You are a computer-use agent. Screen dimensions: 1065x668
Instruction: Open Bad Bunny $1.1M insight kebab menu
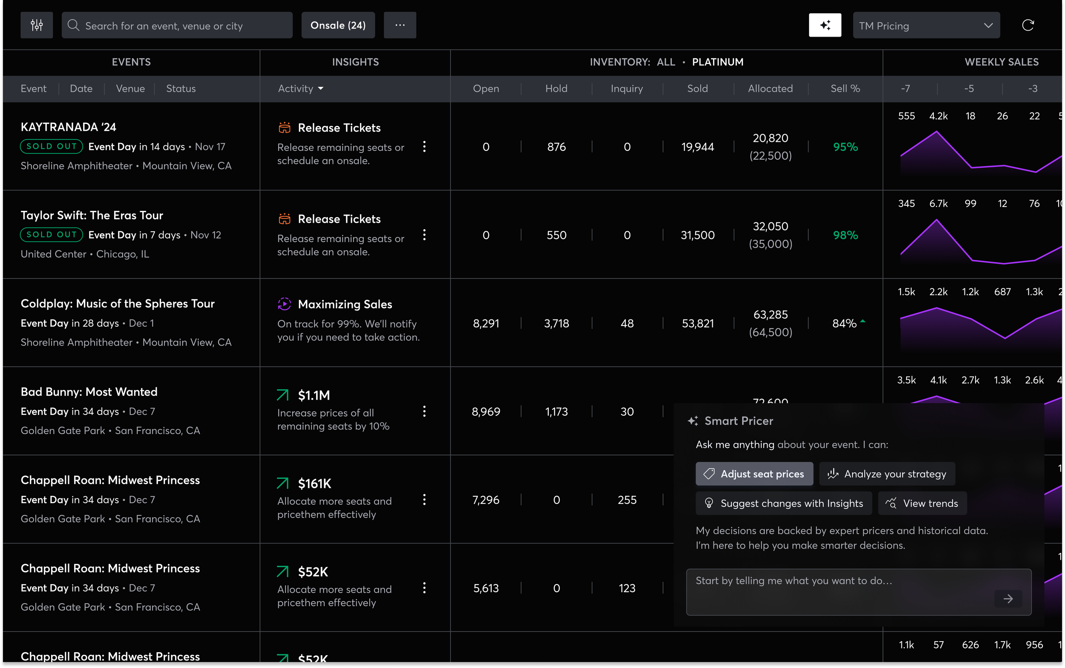[424, 411]
